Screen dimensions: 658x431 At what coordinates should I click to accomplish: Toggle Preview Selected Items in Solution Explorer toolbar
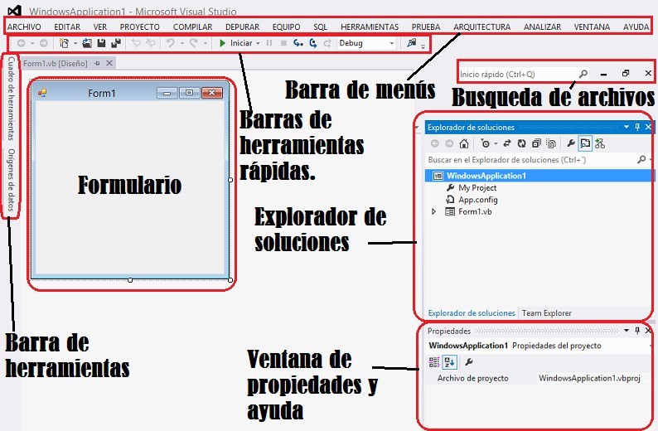pos(585,143)
